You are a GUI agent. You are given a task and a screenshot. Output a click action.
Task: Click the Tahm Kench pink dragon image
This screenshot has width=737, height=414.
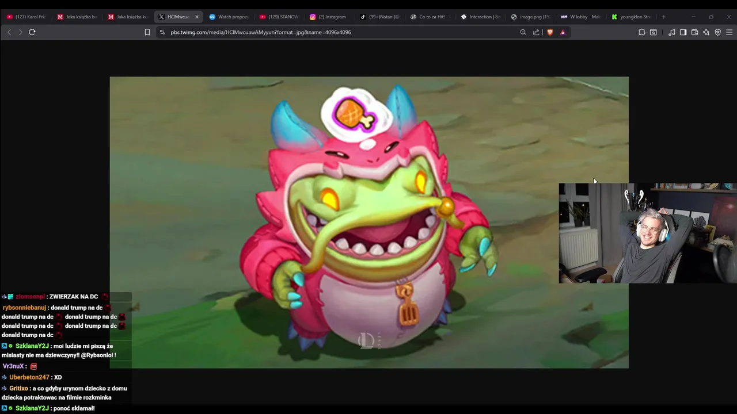click(x=369, y=223)
